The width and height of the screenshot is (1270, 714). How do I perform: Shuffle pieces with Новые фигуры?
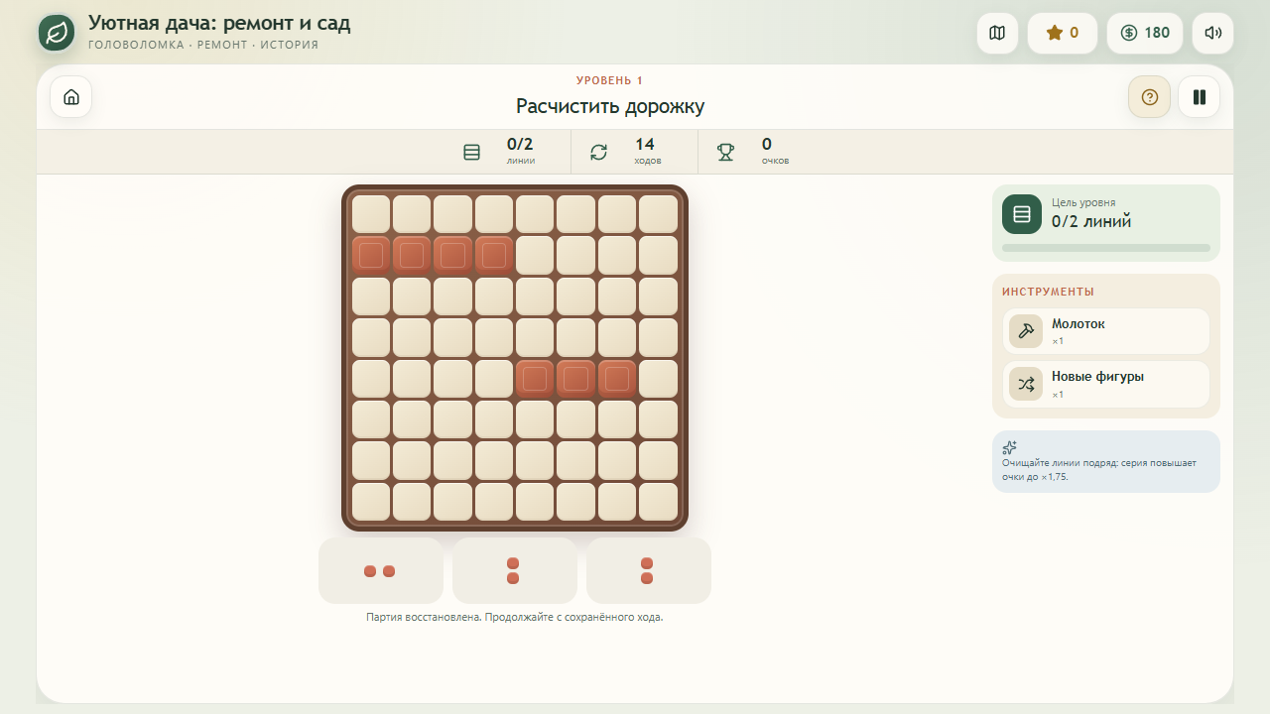1106,384
